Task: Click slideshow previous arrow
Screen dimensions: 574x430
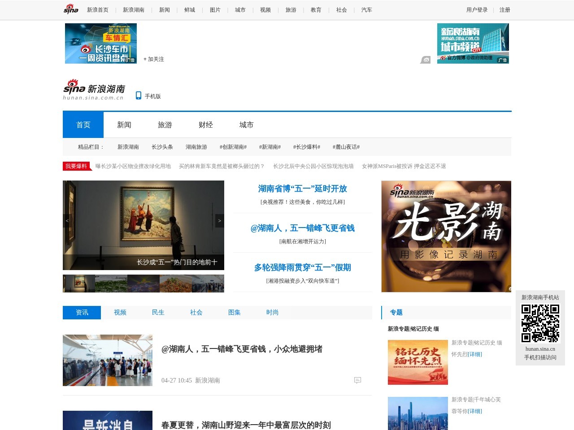Action: pyautogui.click(x=67, y=221)
